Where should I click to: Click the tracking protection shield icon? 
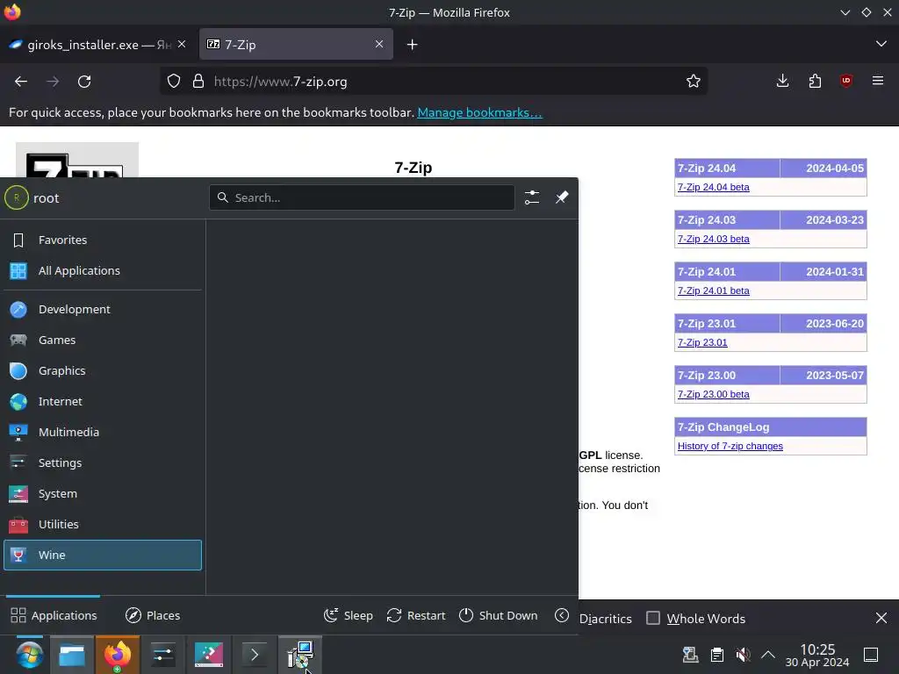pos(174,82)
